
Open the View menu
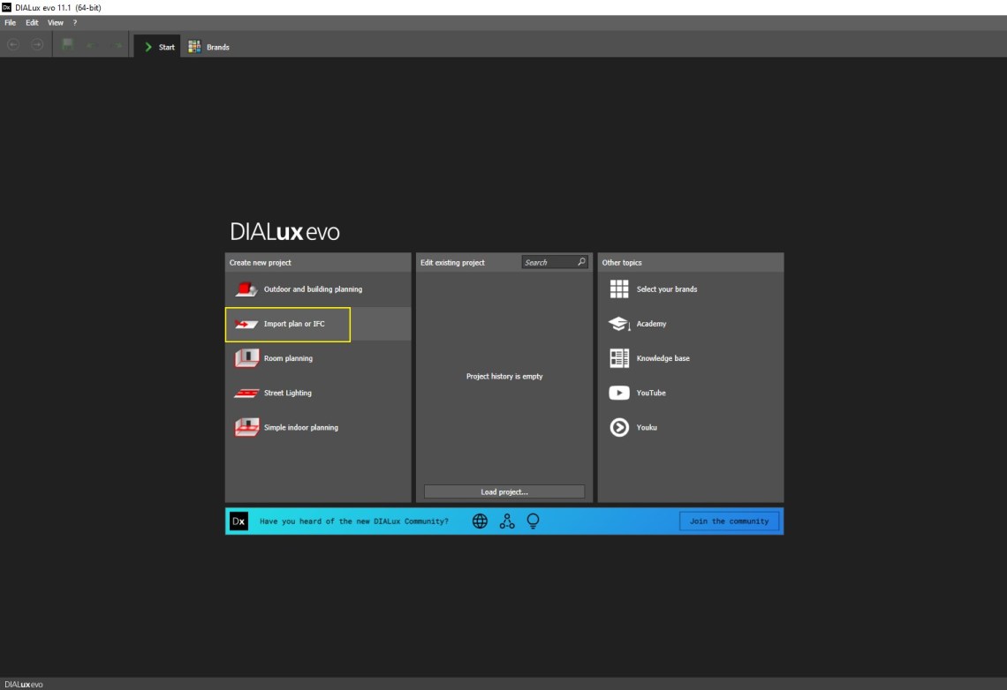(55, 23)
